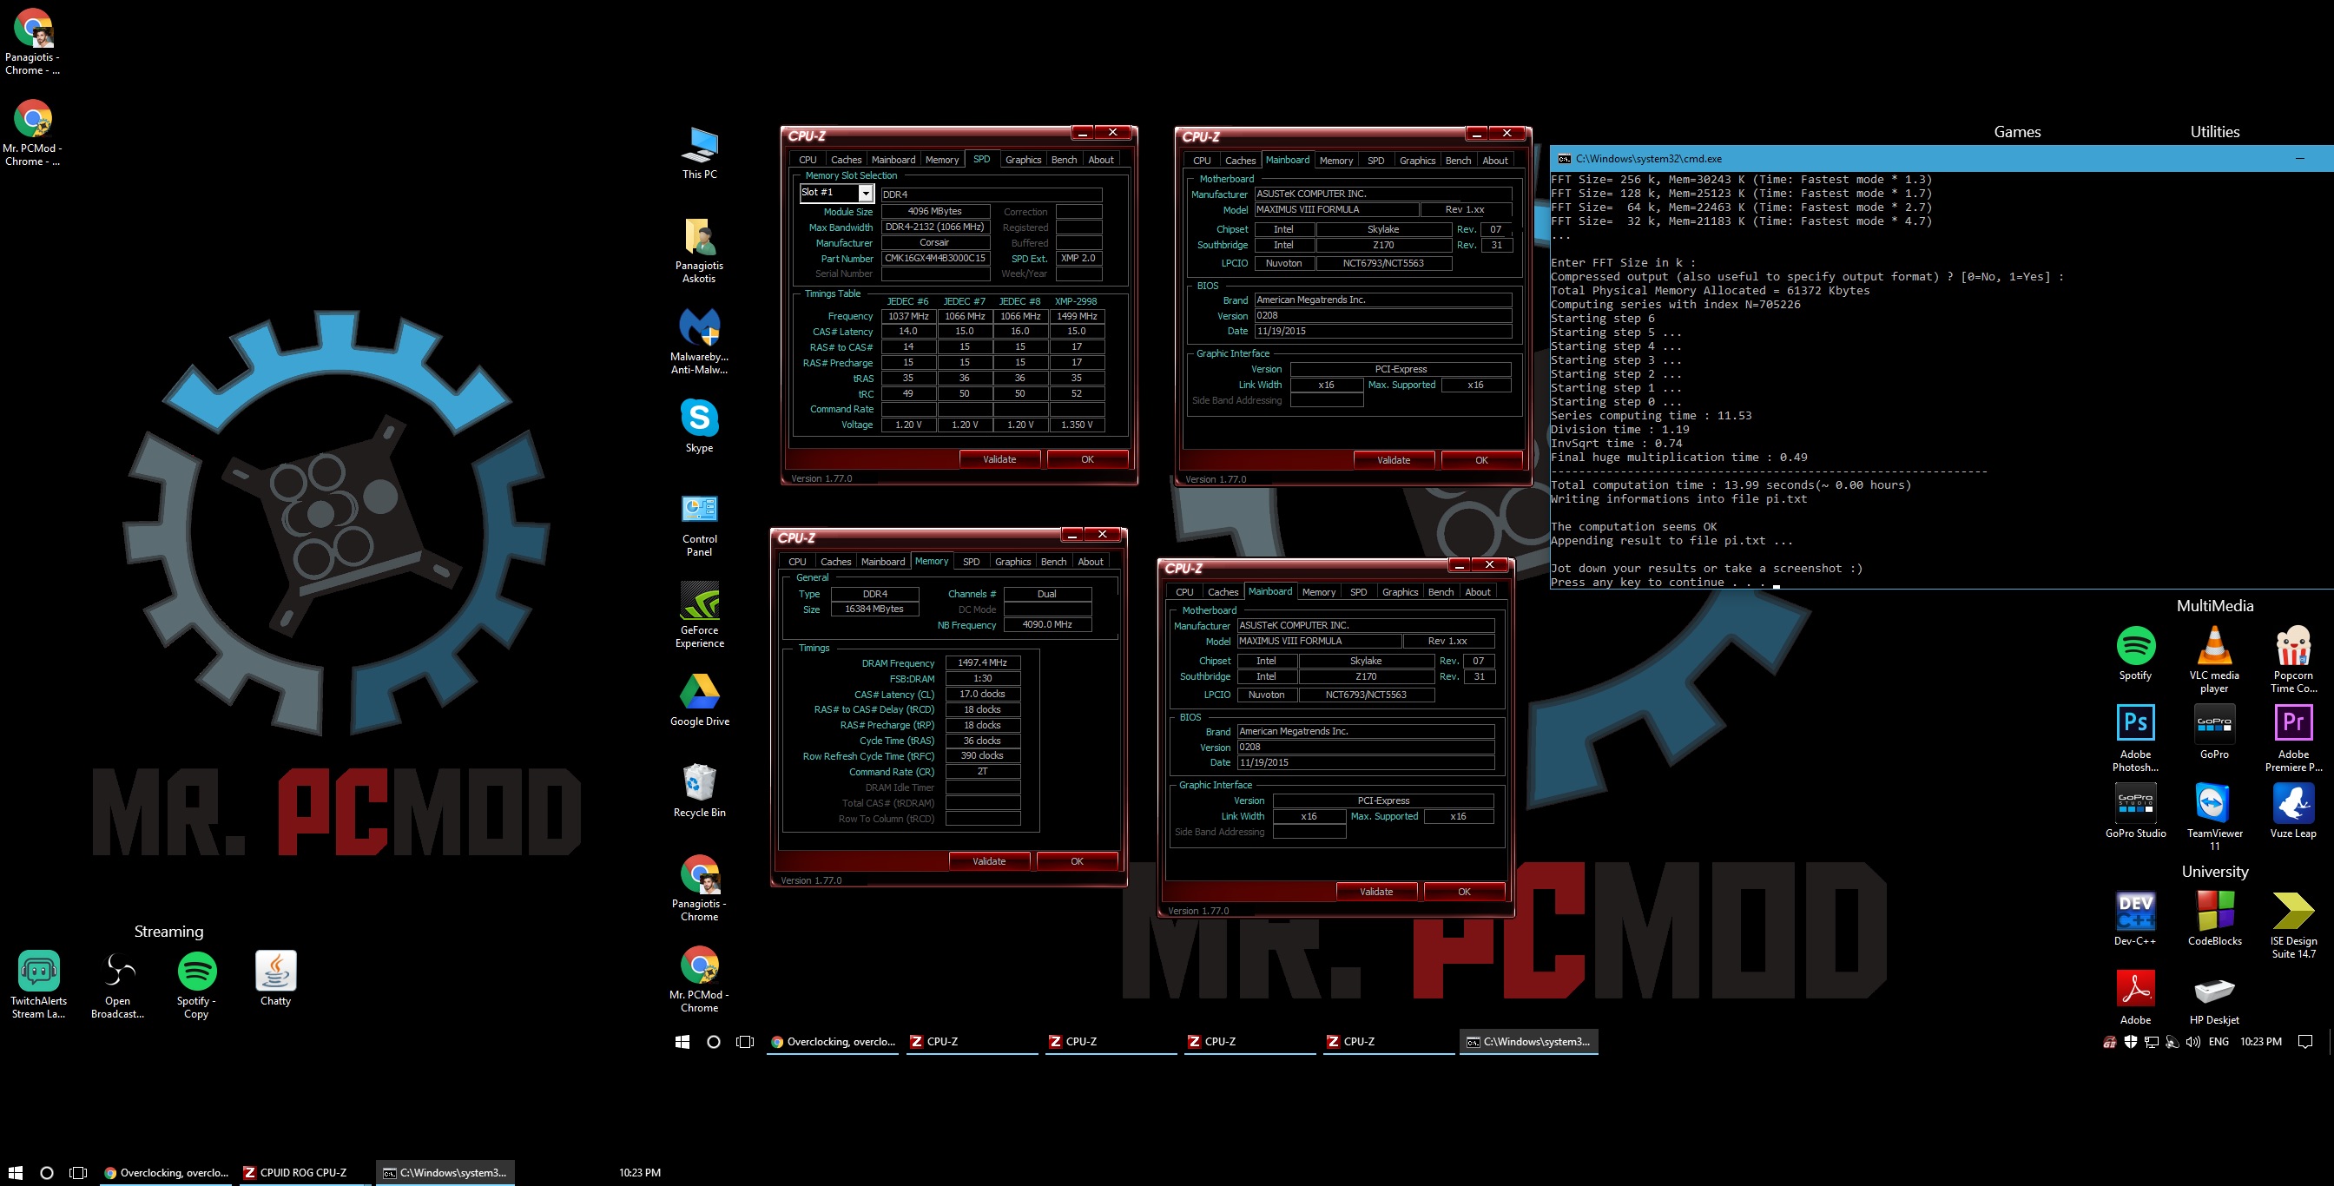This screenshot has width=2334, height=1186.
Task: Open the Popcorn Time icon
Action: [2293, 660]
